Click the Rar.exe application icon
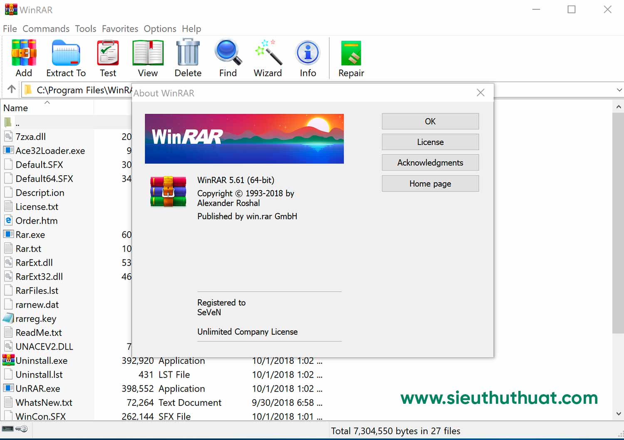The height and width of the screenshot is (440, 624). [8, 234]
